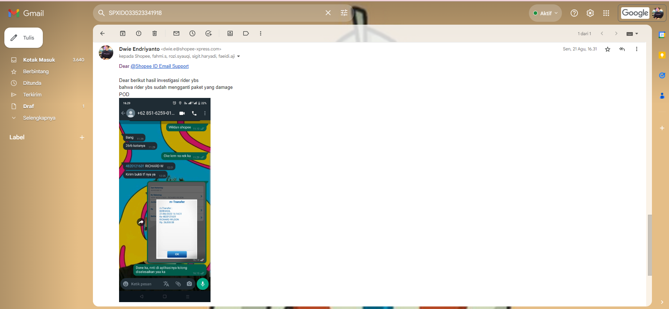
Task: Reply to Dwie Endriyanto's email
Action: tap(622, 49)
